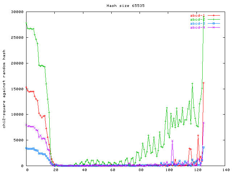This screenshot has height=174, width=232.
Task: Click the 5000 tick label on y-axis
Action: point(18,140)
